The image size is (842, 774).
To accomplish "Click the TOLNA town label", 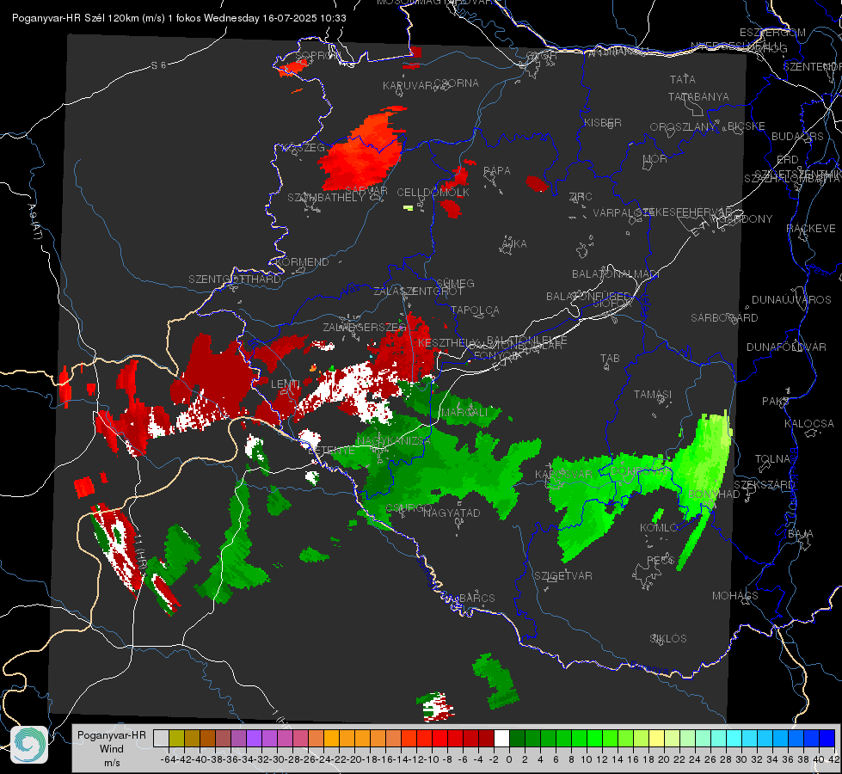I will click(772, 458).
